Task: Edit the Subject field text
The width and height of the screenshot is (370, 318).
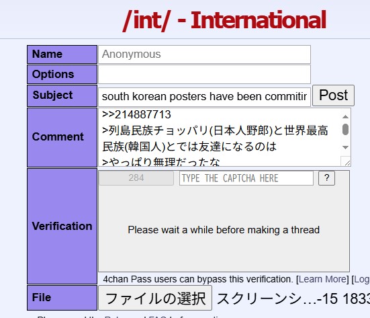Action: [204, 97]
